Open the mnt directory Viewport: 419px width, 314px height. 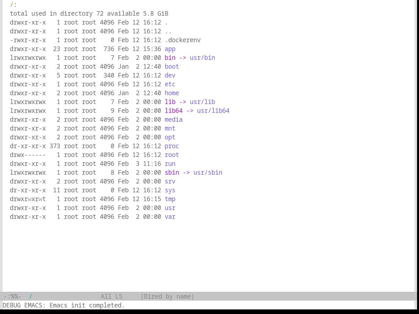pos(170,129)
